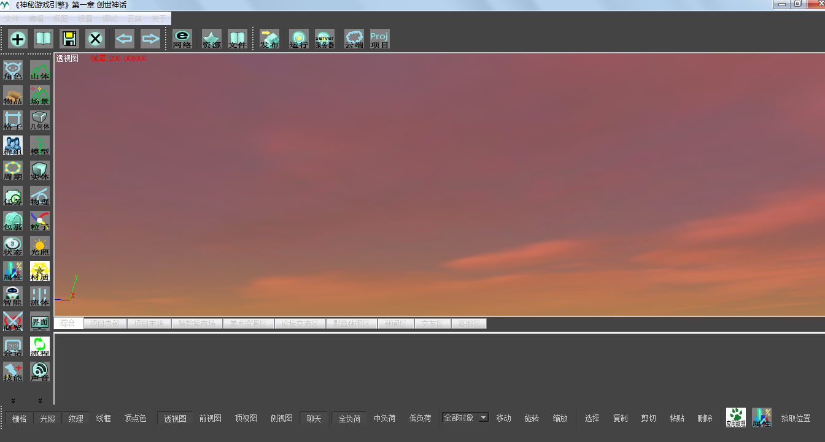
Task: Select the 粒子 particle tool icon
Action: [40, 221]
